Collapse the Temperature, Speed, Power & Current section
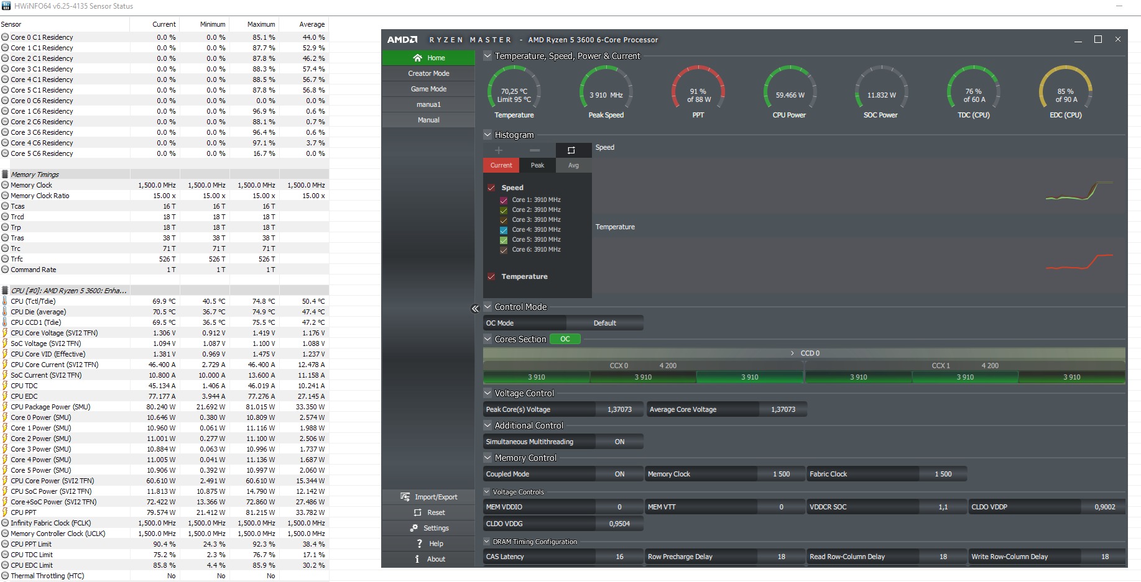Viewport: 1141px width, 582px height. pos(488,56)
